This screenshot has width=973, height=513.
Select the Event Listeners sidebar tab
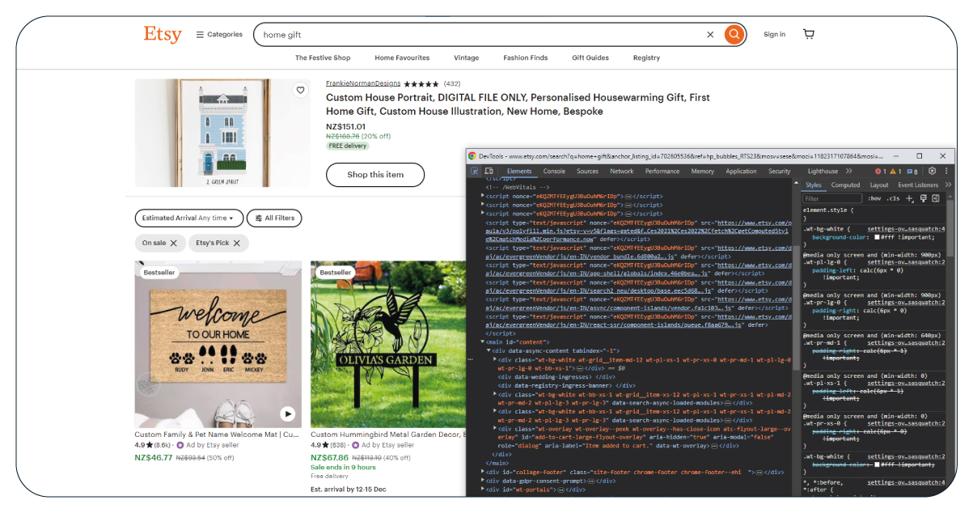pos(918,185)
